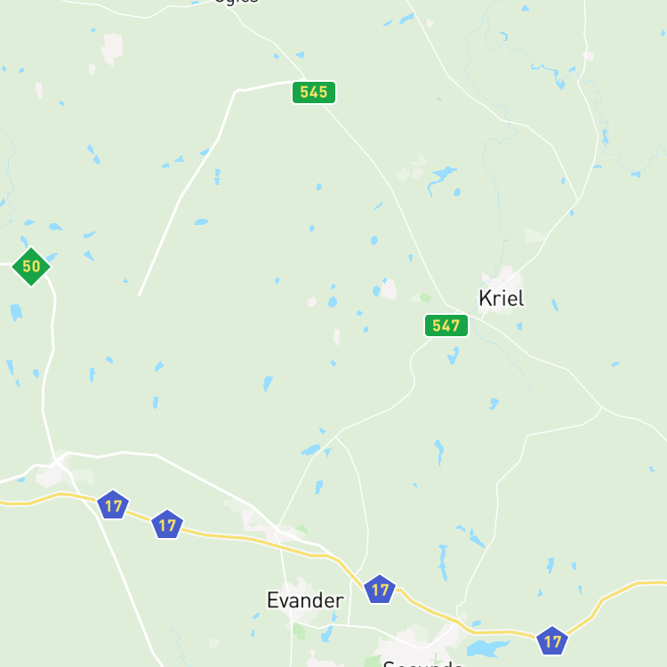Select the lake just below the 50 marker
Screen dimensions: 667x667
(x=16, y=312)
